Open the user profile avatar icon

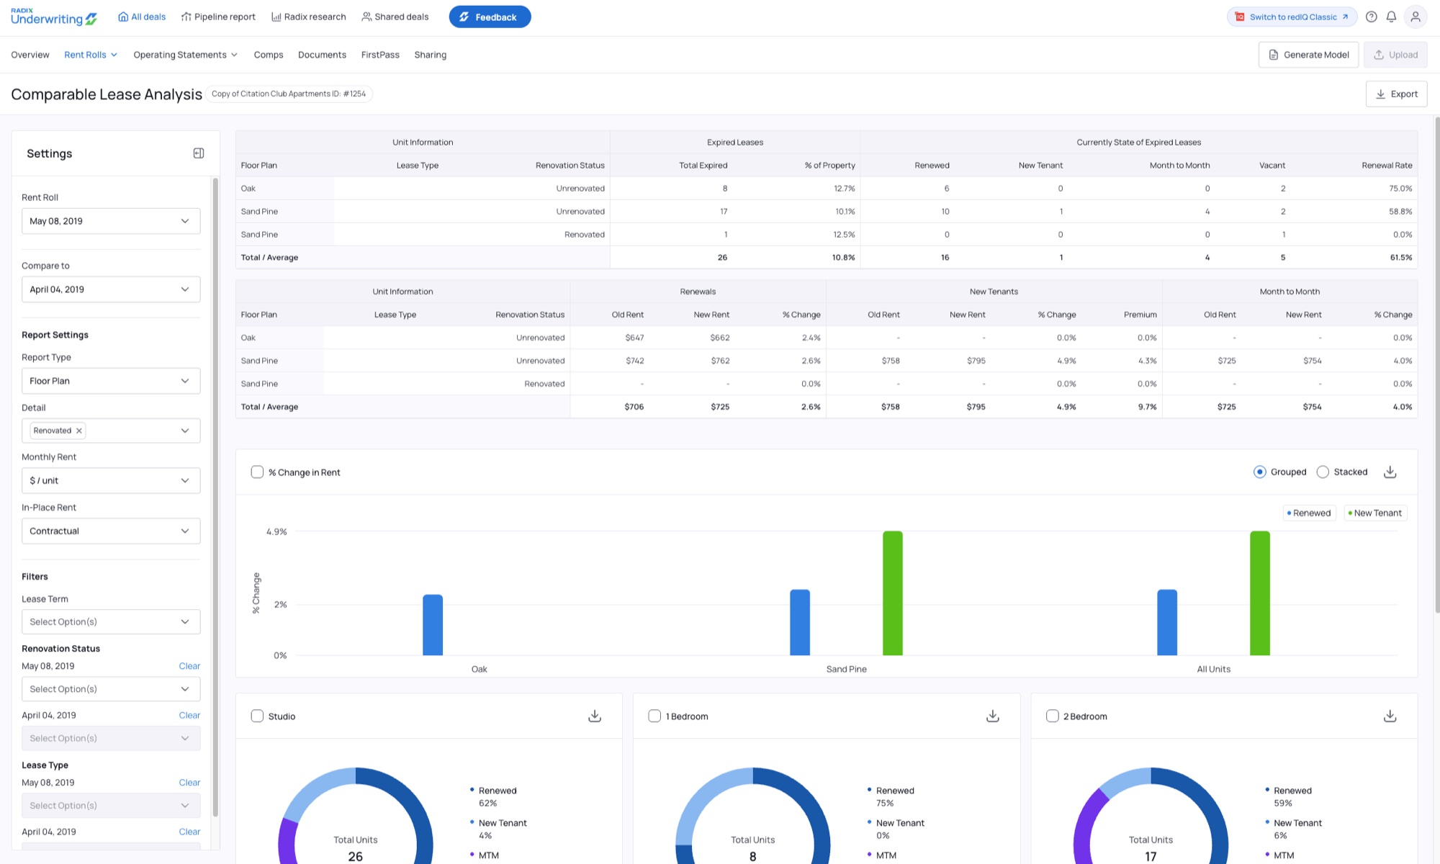coord(1416,17)
